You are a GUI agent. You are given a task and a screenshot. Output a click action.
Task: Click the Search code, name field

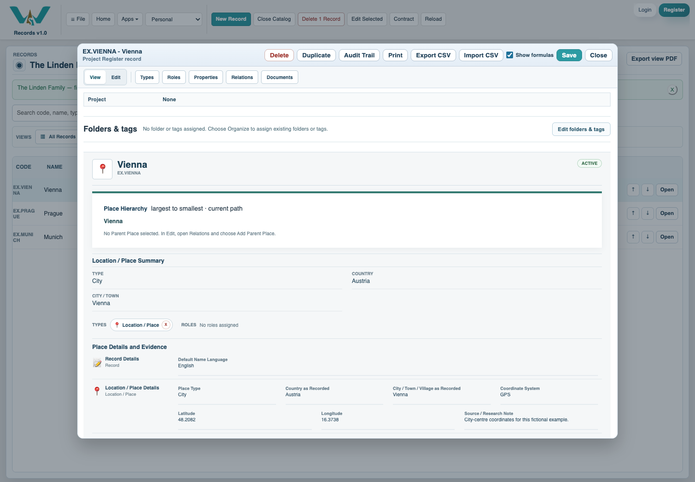[45, 113]
